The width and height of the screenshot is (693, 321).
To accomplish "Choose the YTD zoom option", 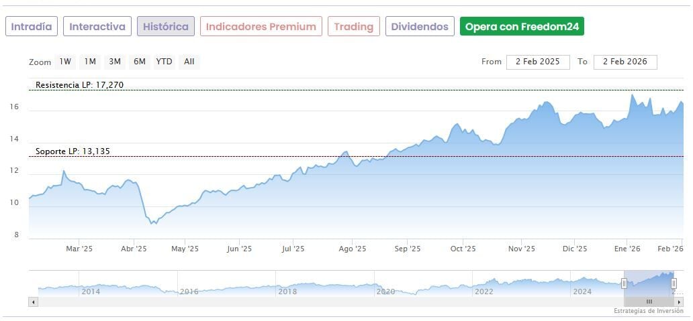I will 164,62.
